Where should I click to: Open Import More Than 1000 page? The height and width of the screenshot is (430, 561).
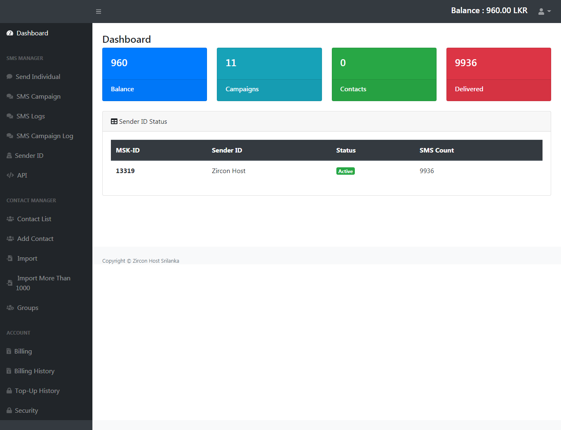pos(43,283)
